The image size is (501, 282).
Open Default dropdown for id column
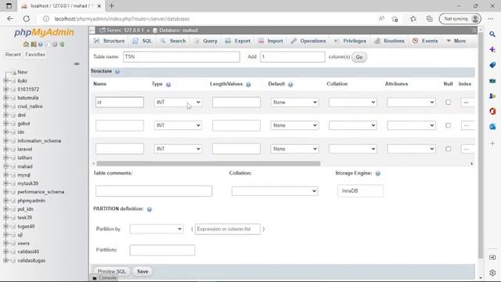(x=294, y=103)
